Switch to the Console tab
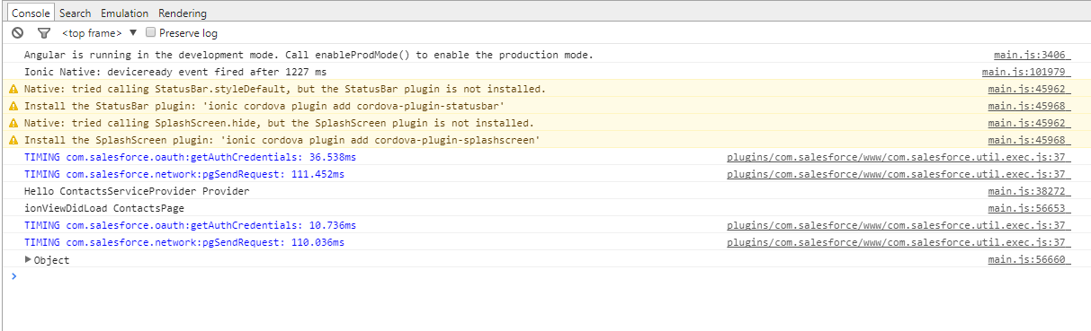 click(31, 13)
